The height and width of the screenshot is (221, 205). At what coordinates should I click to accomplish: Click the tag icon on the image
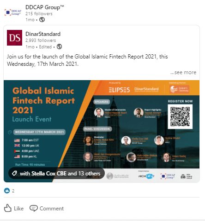14,174
